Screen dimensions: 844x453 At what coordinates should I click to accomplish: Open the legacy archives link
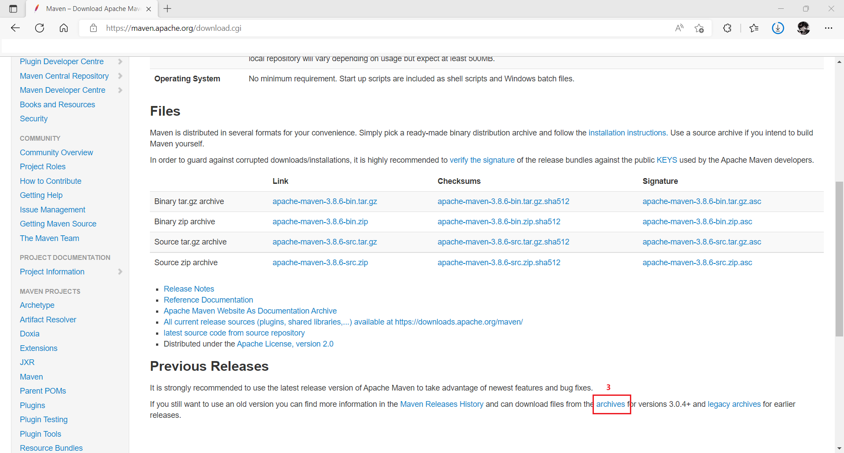(734, 404)
